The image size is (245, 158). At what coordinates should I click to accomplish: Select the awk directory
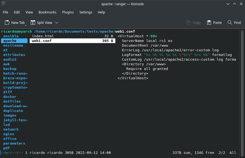point(7,64)
